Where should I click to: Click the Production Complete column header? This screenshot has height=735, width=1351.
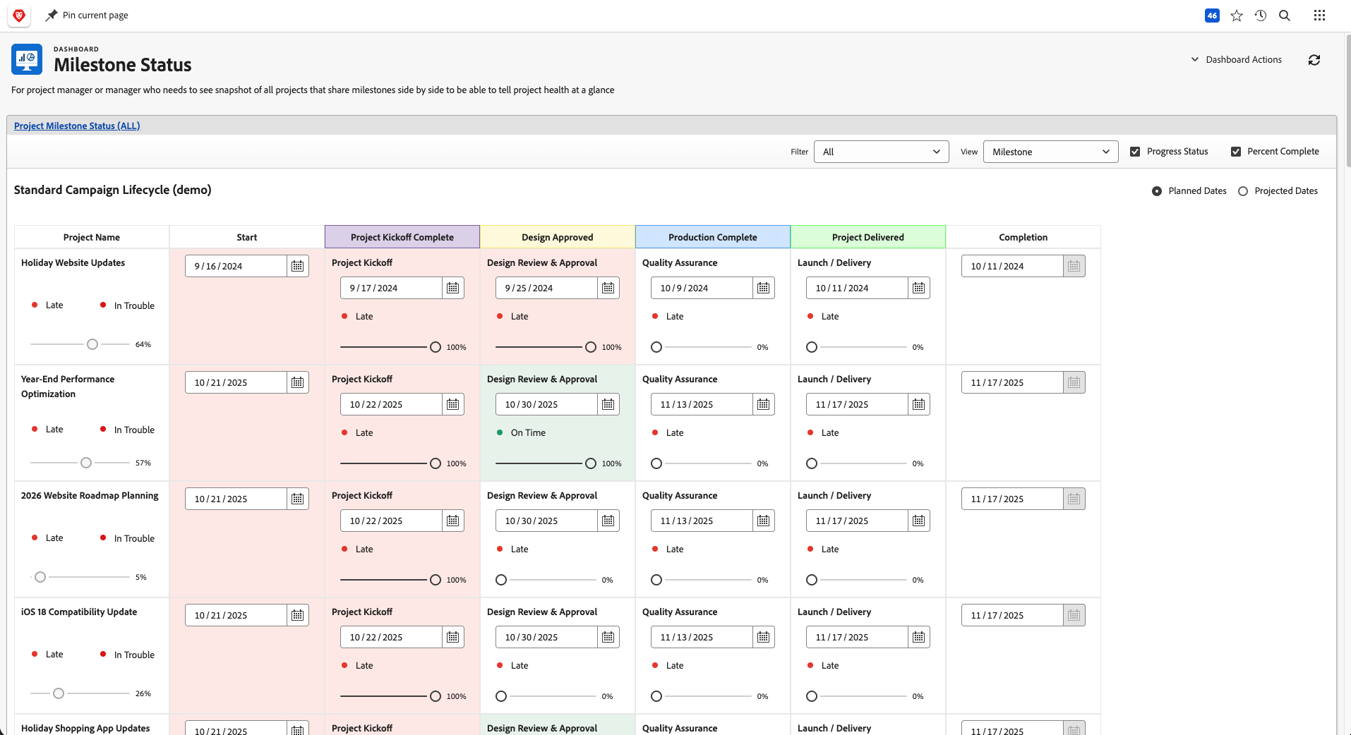point(713,237)
